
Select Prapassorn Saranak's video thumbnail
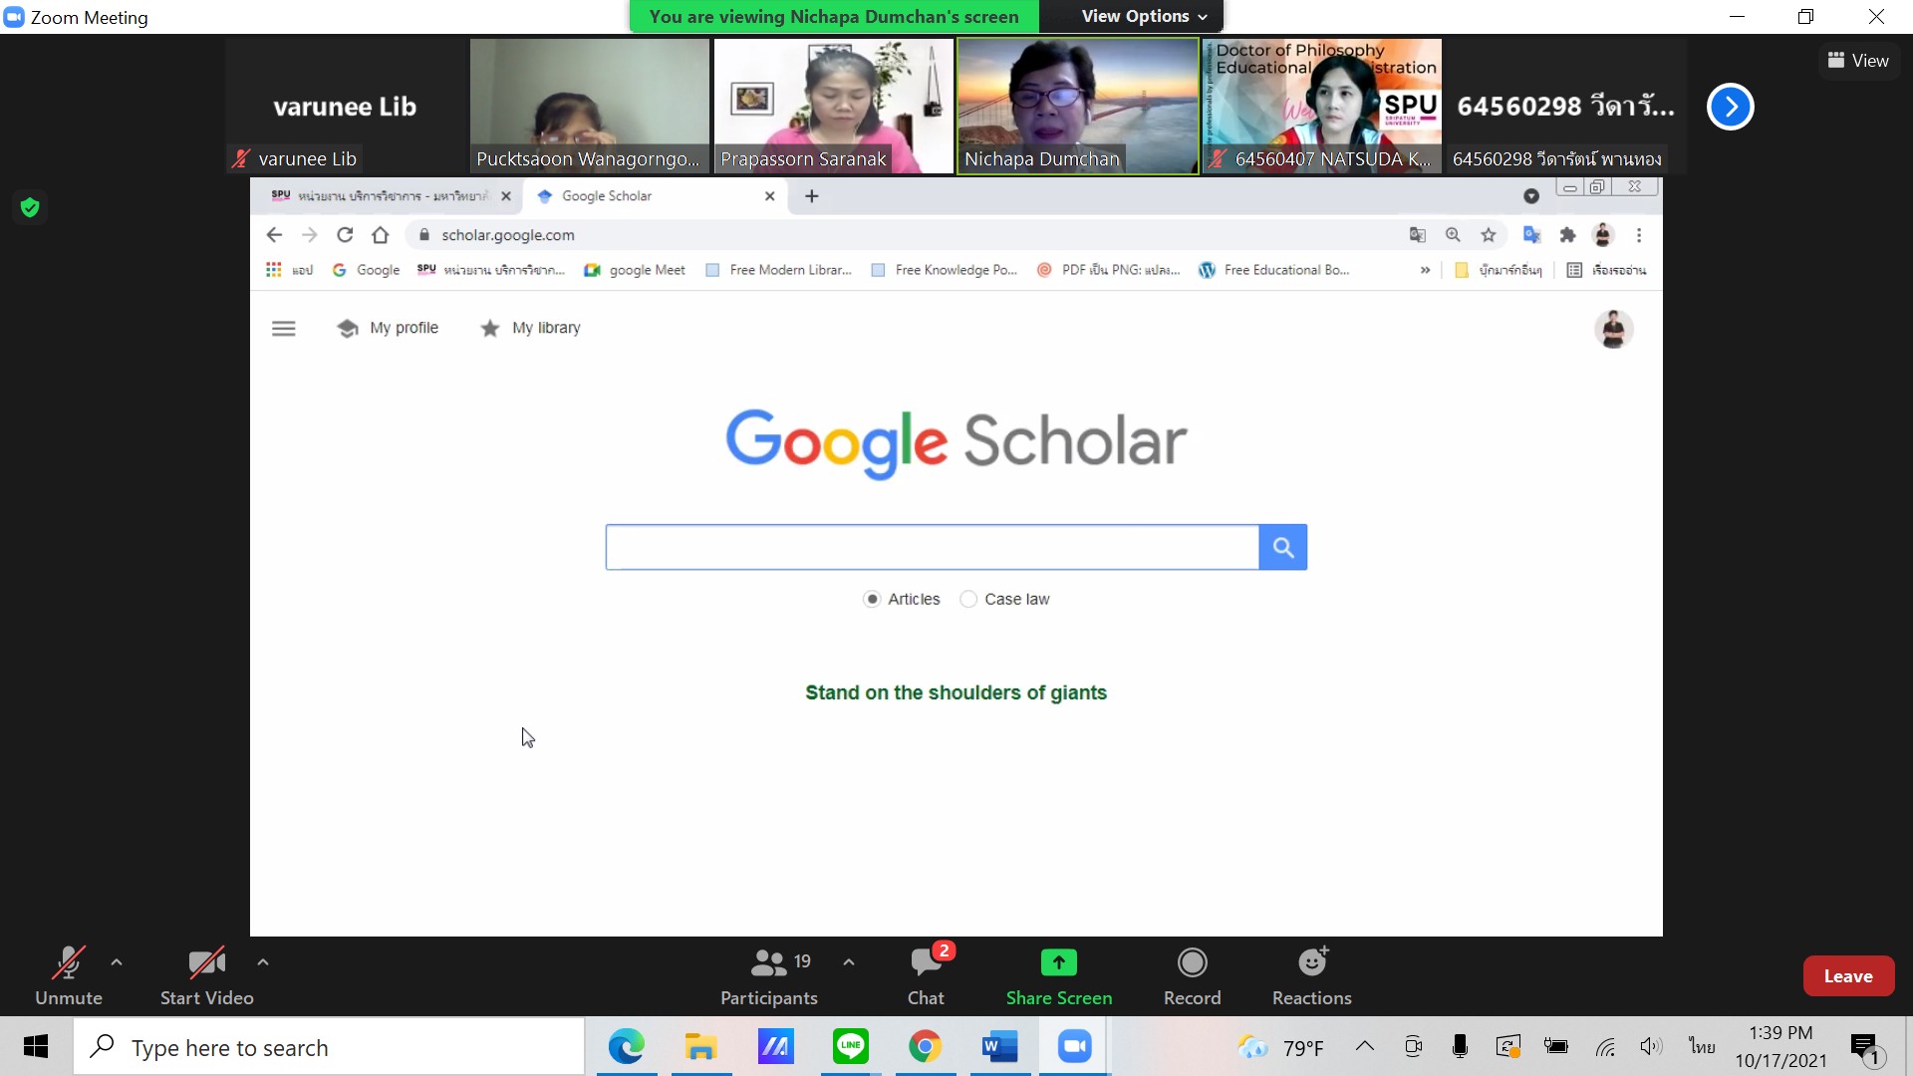point(834,107)
